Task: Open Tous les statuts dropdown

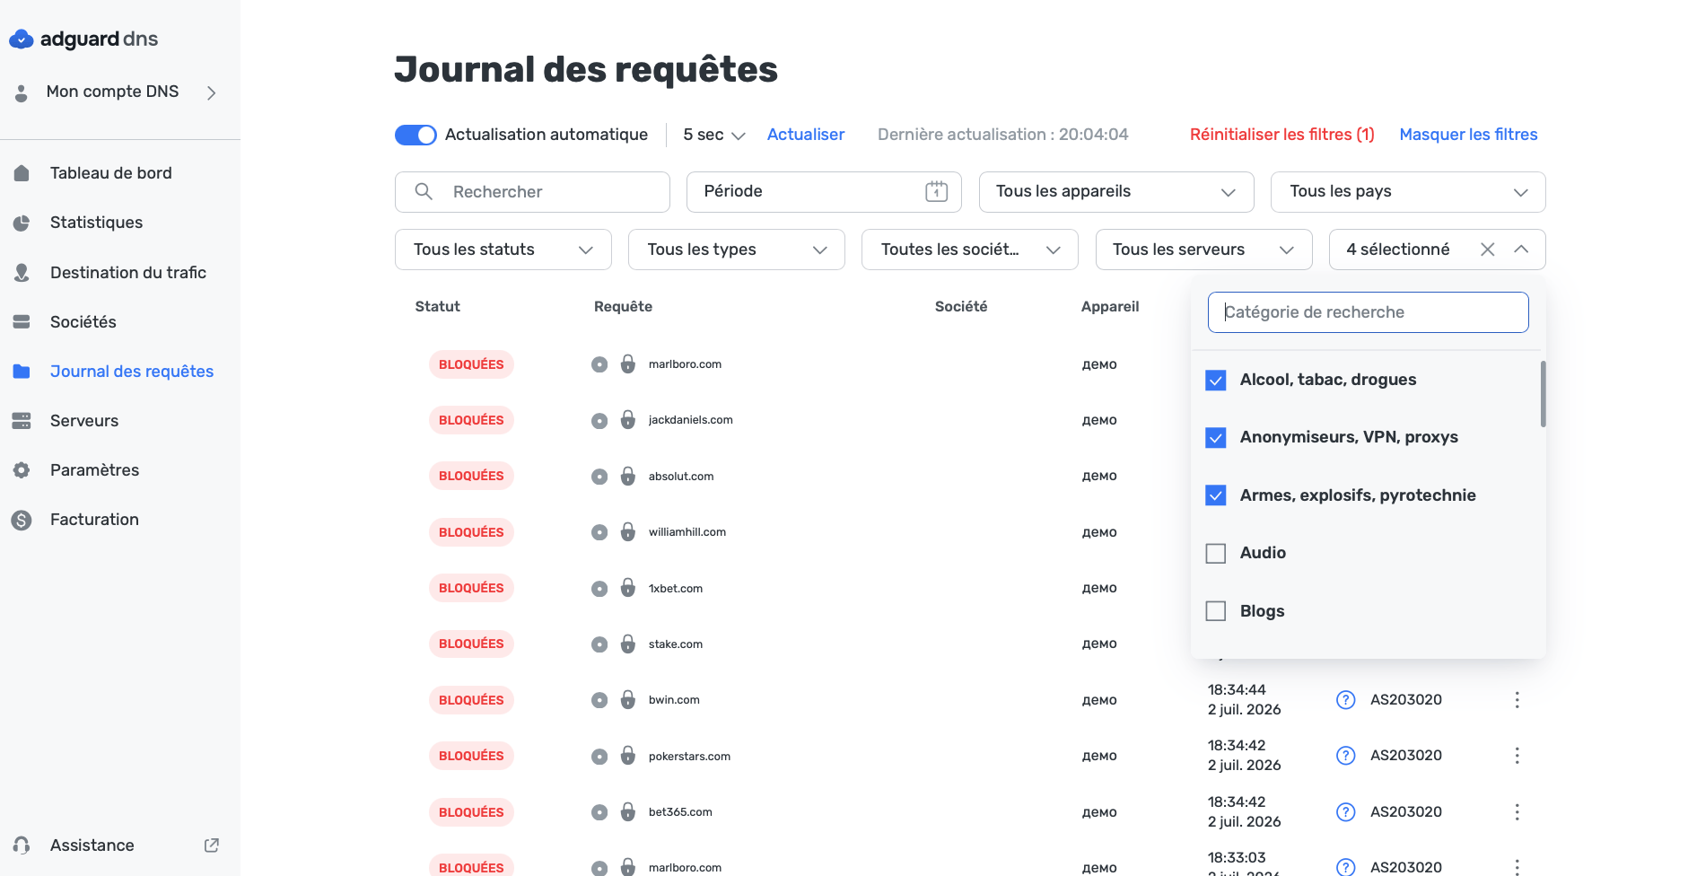Action: [503, 250]
